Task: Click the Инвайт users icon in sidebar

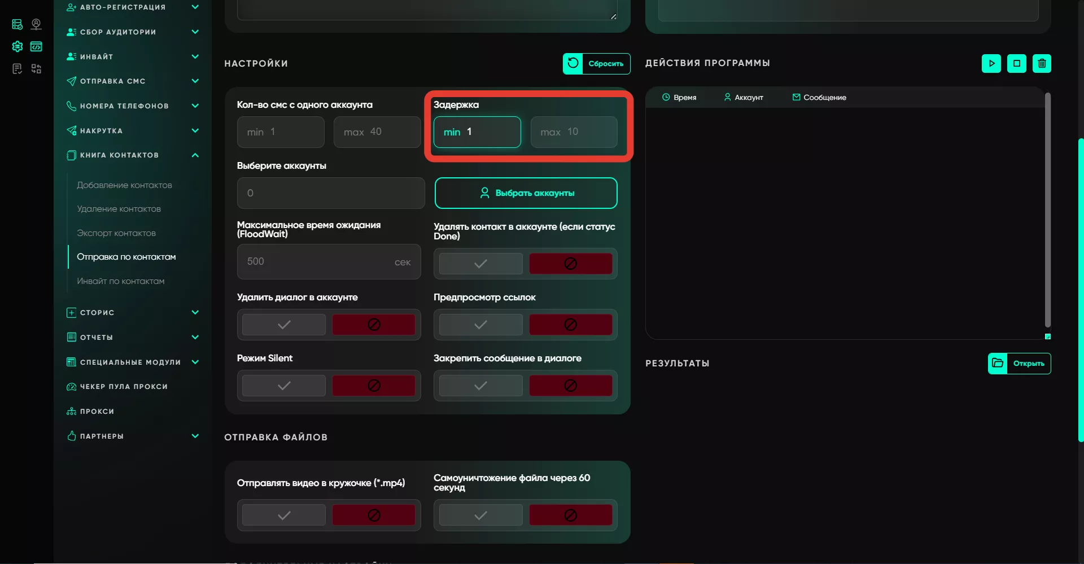Action: click(x=71, y=56)
